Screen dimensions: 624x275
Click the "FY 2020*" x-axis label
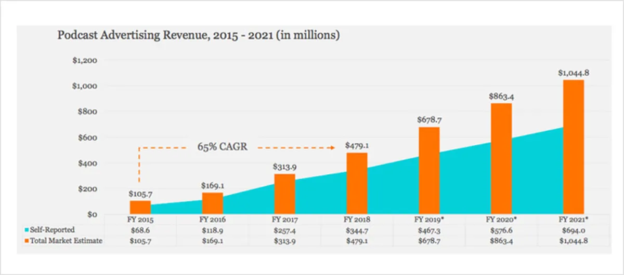coord(501,219)
